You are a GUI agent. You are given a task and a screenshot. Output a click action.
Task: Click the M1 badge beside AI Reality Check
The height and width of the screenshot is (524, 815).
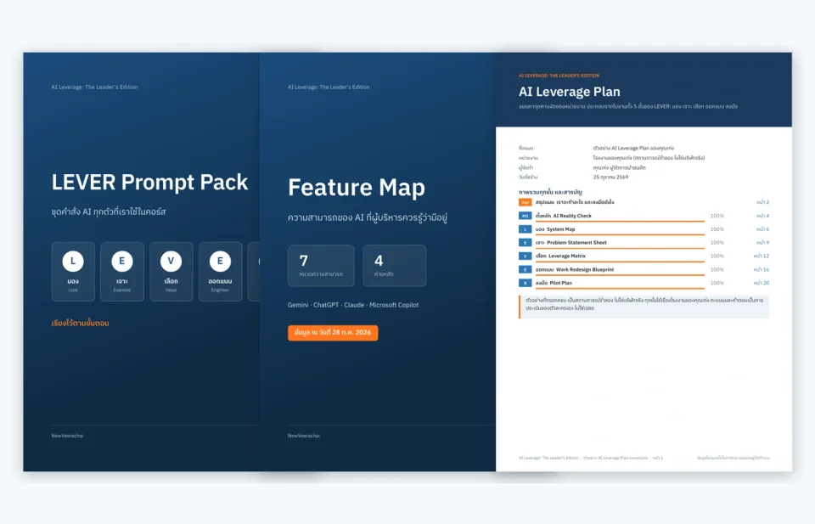click(x=525, y=216)
